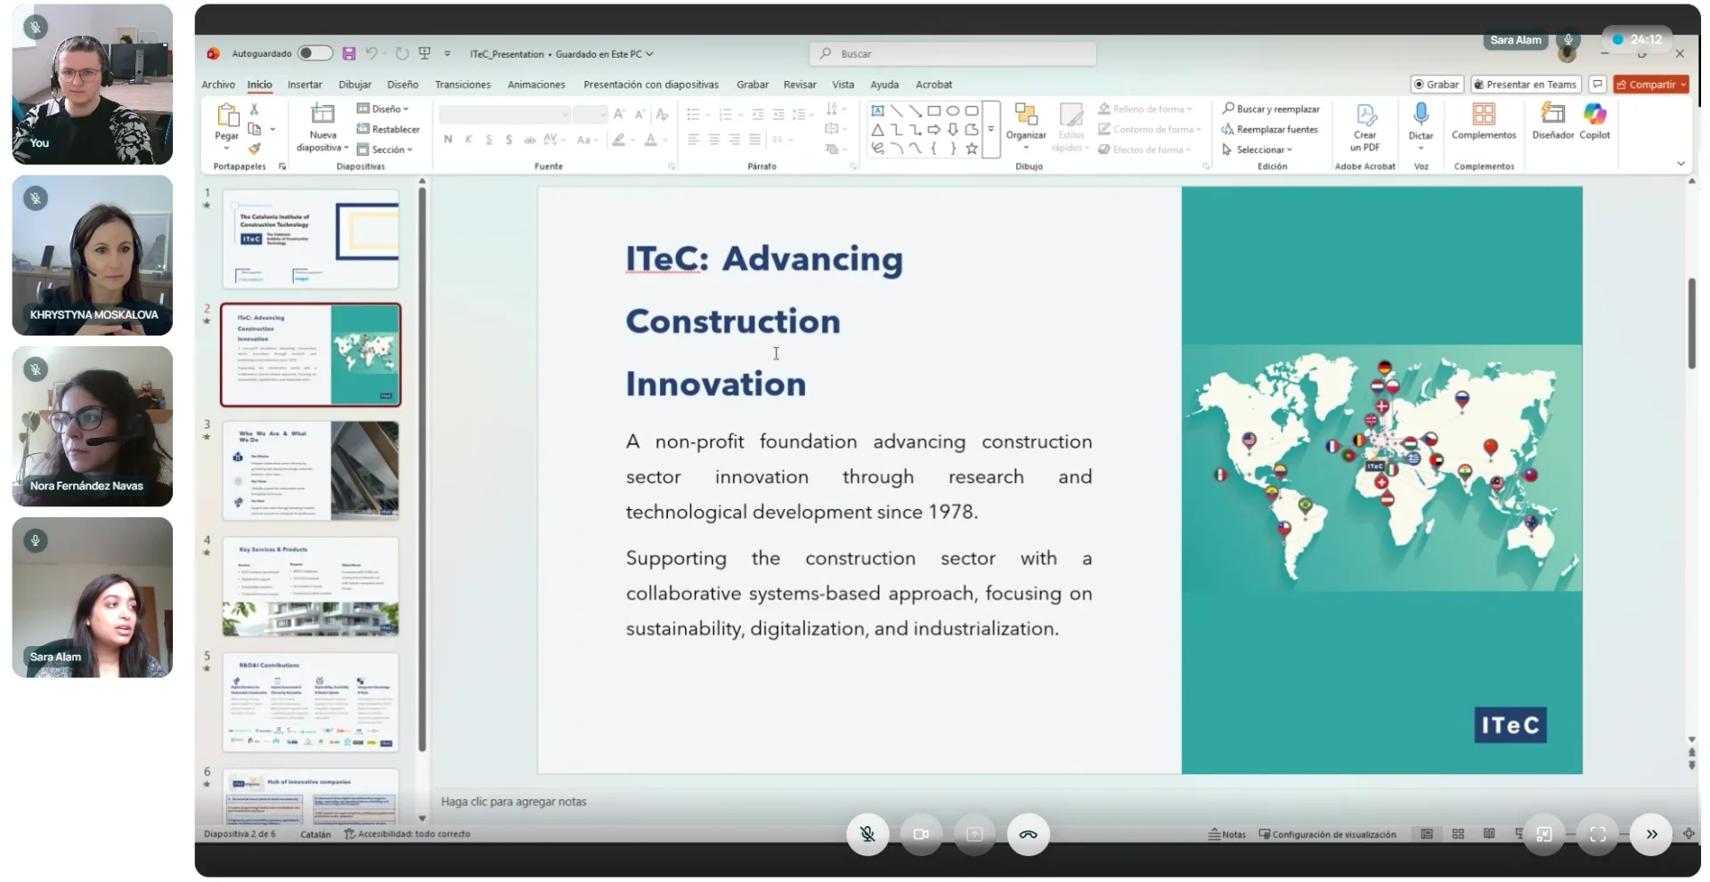The height and width of the screenshot is (882, 1710).
Task: Open the Complementos add-ins icon
Action: [x=1483, y=115]
